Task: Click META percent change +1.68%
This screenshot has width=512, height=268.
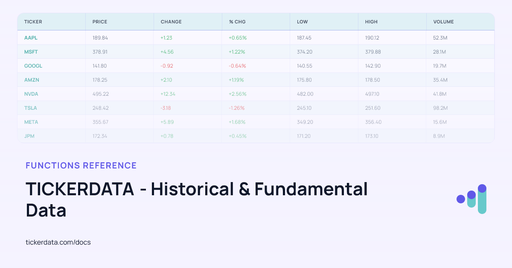Action: [x=237, y=122]
